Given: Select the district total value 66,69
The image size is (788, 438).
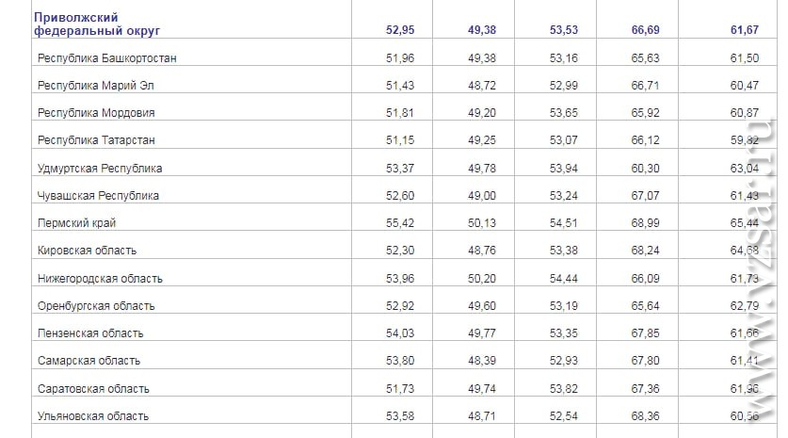Looking at the screenshot, I should click(645, 30).
